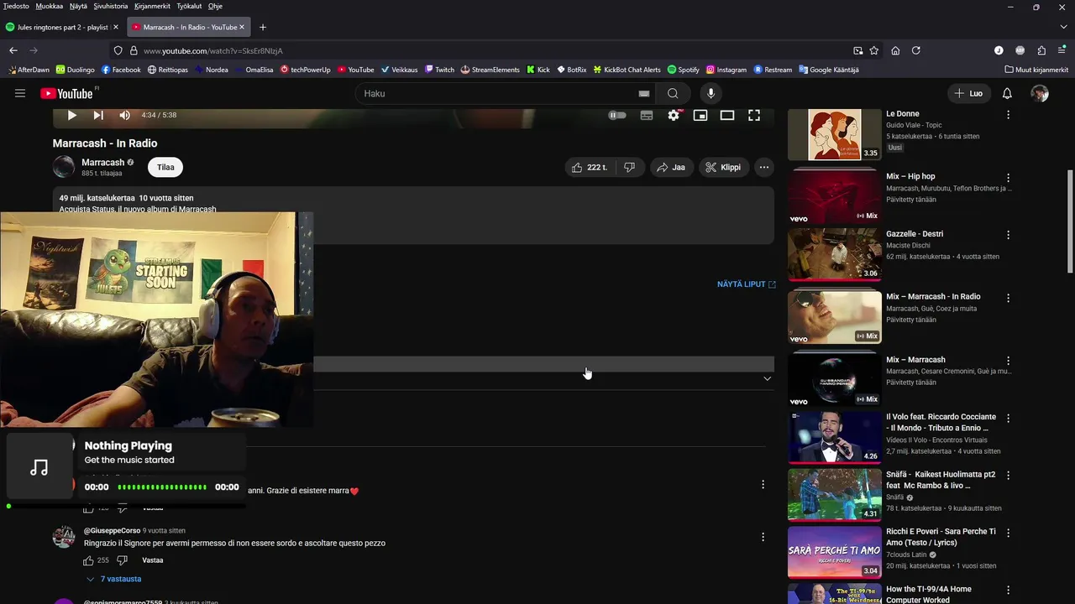The width and height of the screenshot is (1075, 604).
Task: Like the @GiuseppeCorso comment
Action: click(x=89, y=560)
